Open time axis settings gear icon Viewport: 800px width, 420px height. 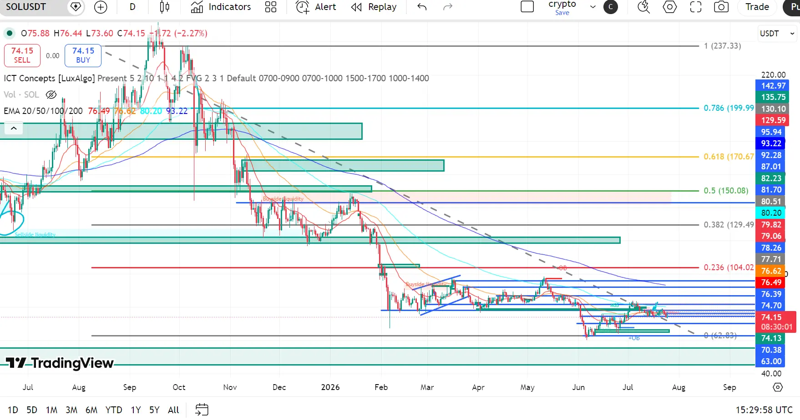(778, 387)
